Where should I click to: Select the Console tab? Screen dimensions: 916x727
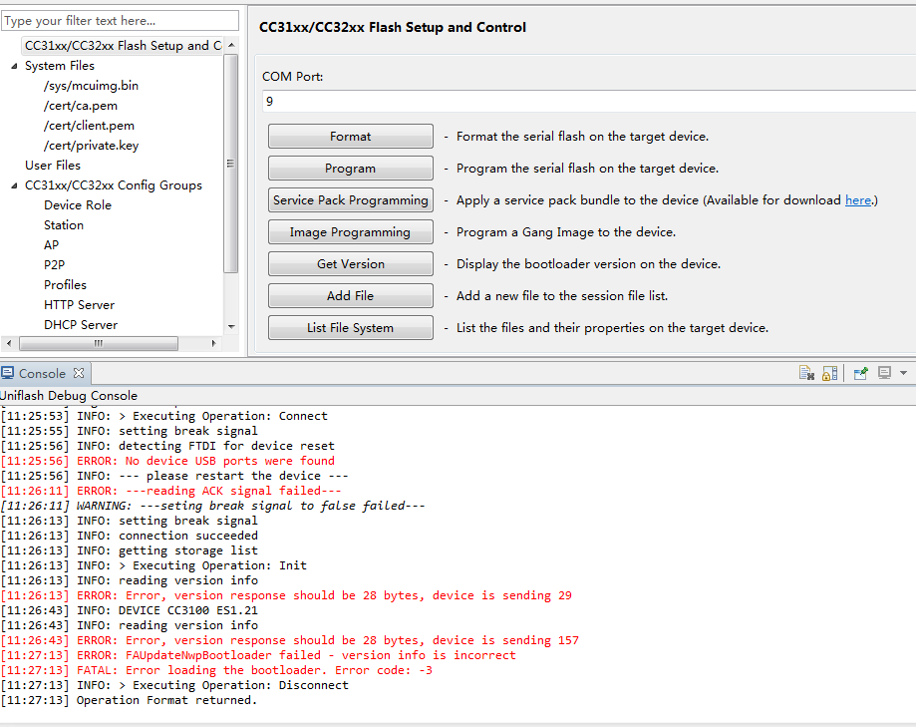pyautogui.click(x=42, y=373)
